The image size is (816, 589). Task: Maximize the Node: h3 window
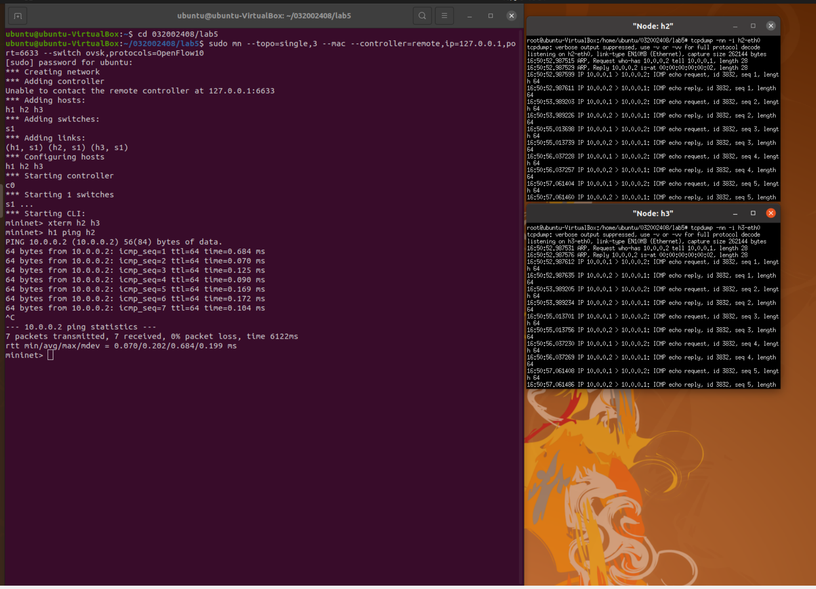tap(753, 213)
